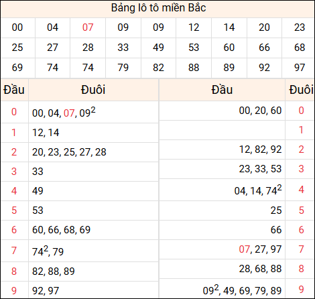
Task: Click the row text "09², 49, 69, 79, 89"
Action: pos(242,290)
